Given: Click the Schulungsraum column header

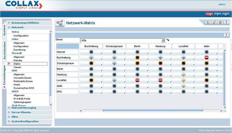Looking at the screenshot, I should coord(114,46).
